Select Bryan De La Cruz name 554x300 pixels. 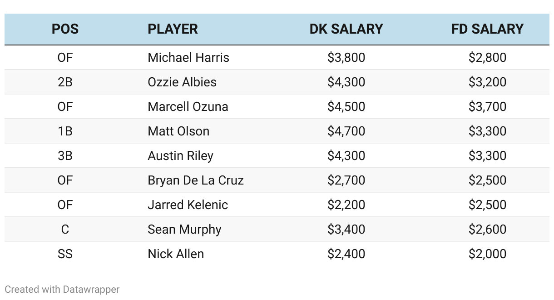tap(196, 180)
